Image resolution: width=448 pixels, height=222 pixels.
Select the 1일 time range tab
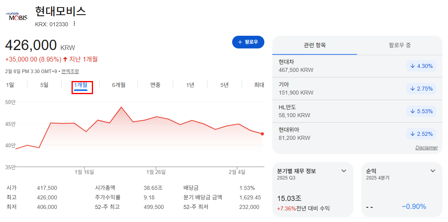tap(10, 85)
